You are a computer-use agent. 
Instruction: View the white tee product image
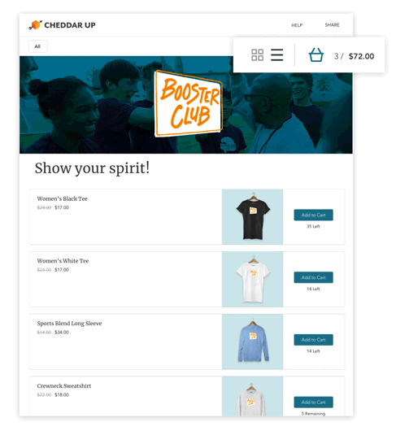253,280
